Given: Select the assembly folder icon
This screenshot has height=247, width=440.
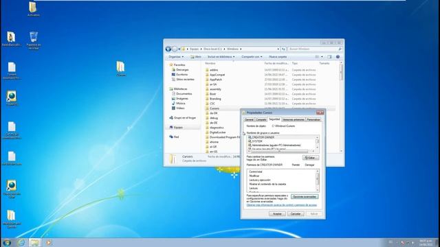Looking at the screenshot, I should coord(207,89).
